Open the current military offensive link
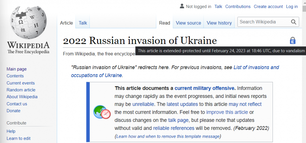Viewport: 306px width, 143px height. [x=205, y=88]
